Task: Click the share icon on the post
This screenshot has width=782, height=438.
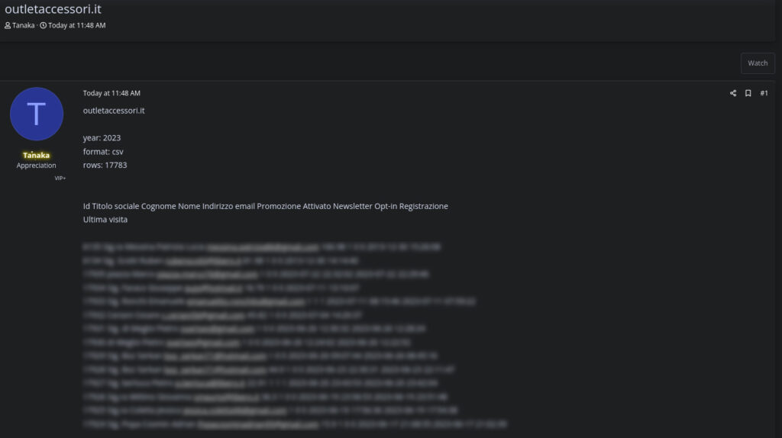Action: coord(733,93)
